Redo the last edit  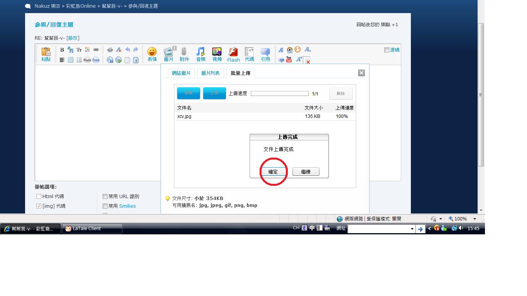(136, 50)
